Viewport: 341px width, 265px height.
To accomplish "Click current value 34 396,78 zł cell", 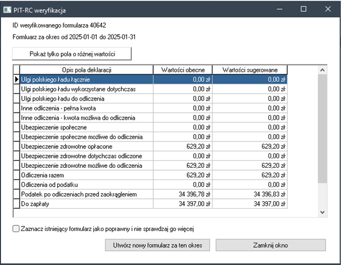I will click(x=183, y=194).
